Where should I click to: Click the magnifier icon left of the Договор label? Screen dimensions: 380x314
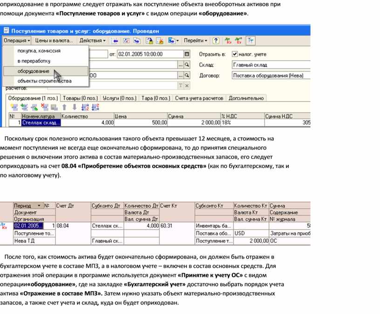(x=187, y=75)
